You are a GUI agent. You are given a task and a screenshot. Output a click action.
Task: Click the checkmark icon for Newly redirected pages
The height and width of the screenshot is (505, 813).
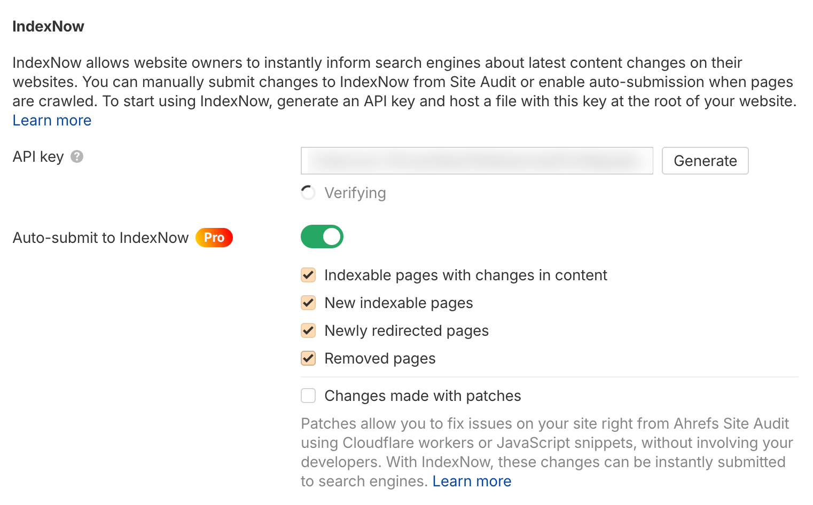pos(308,330)
